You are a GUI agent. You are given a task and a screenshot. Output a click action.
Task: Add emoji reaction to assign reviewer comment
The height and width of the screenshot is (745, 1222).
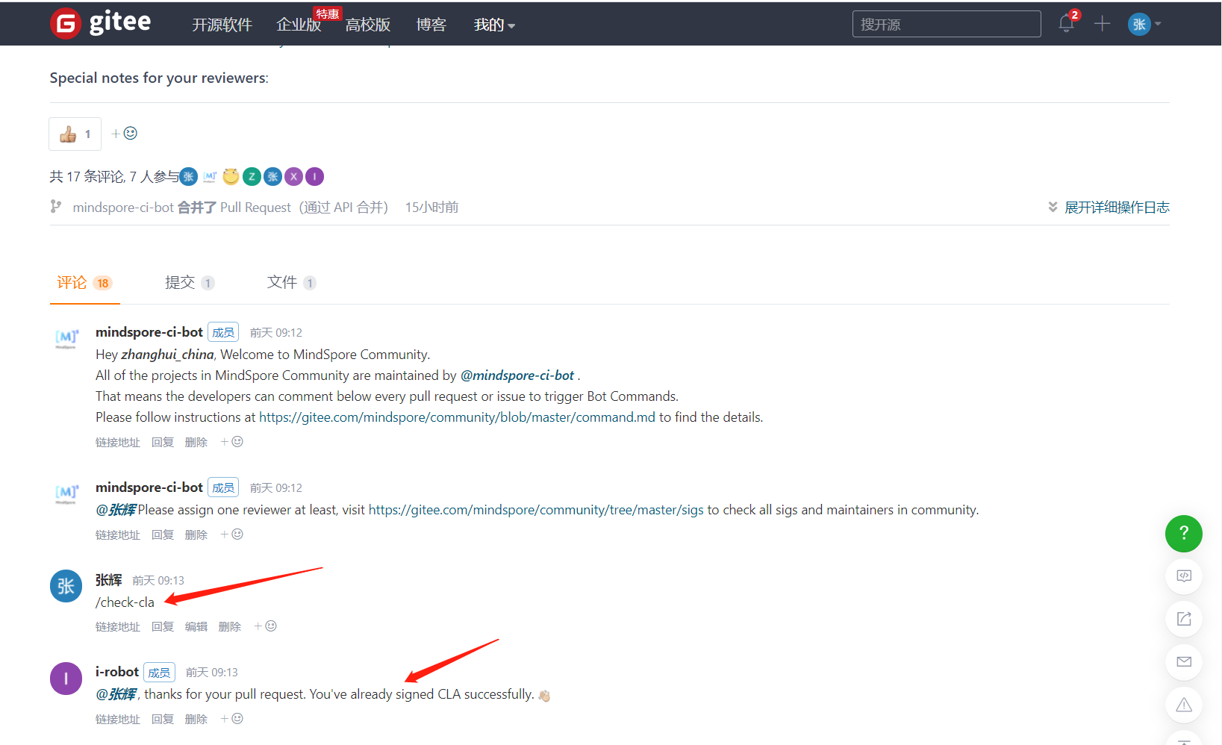(x=232, y=534)
